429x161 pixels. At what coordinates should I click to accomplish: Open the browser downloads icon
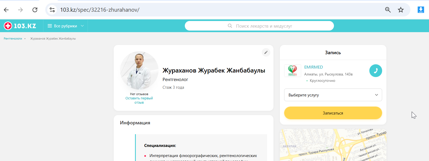click(x=421, y=10)
